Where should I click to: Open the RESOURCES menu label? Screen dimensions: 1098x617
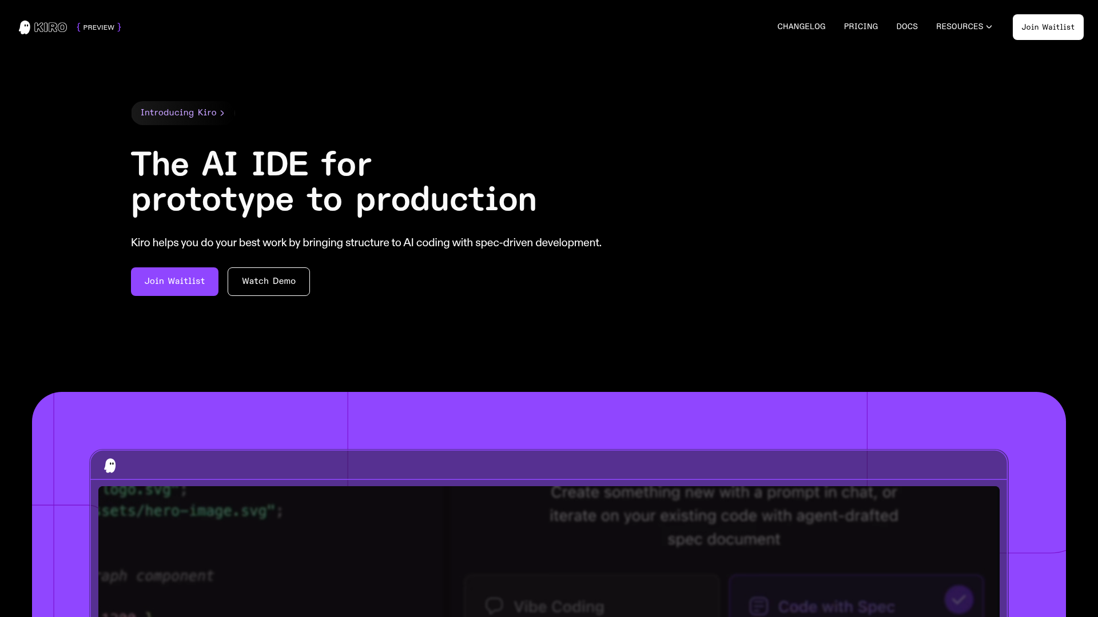(x=959, y=27)
